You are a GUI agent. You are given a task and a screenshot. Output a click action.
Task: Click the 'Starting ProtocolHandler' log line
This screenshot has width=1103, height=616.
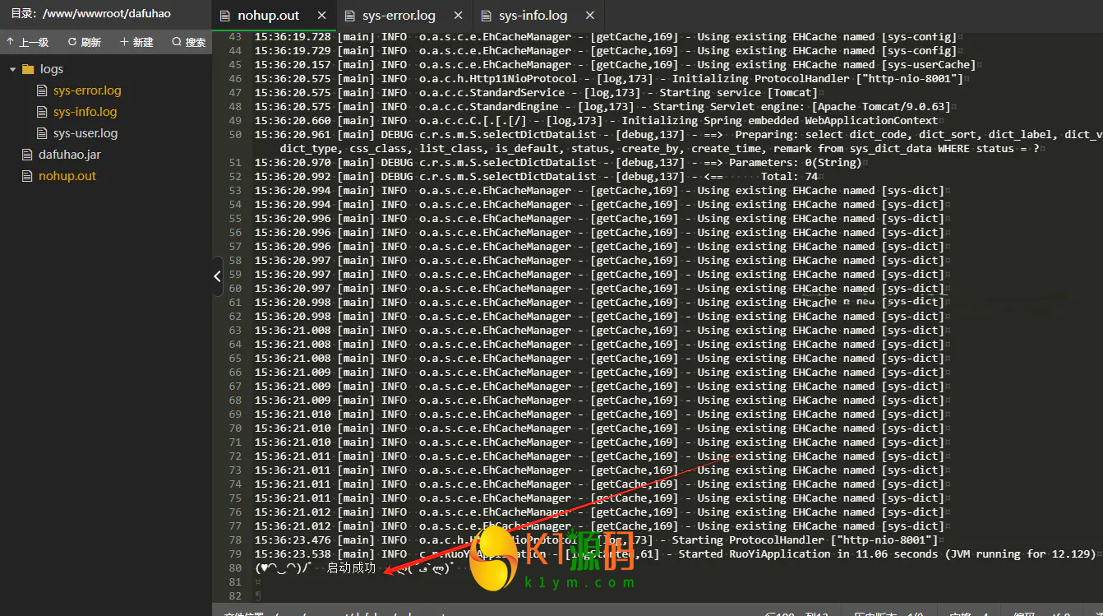(x=598, y=540)
